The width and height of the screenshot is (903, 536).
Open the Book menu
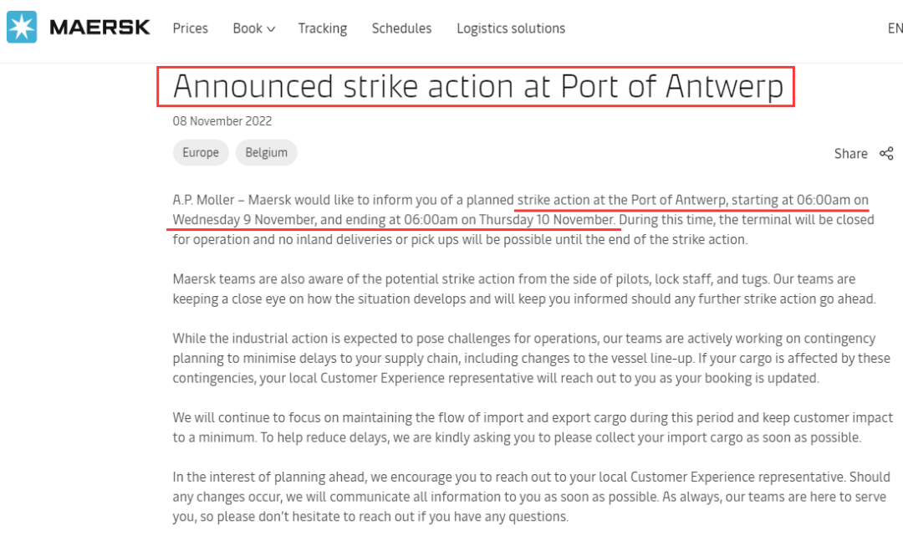(x=247, y=28)
